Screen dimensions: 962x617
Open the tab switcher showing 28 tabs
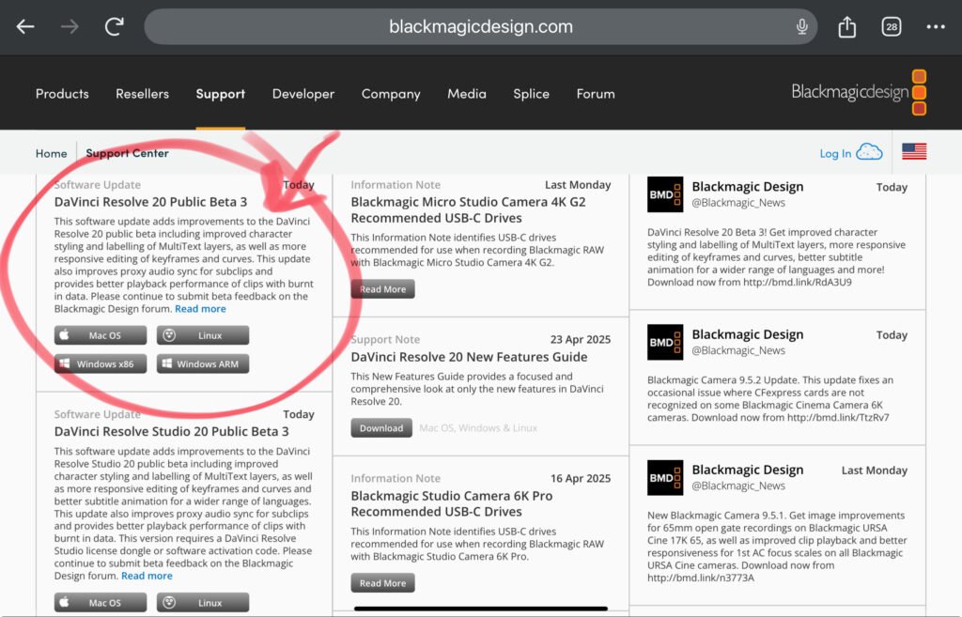click(891, 27)
